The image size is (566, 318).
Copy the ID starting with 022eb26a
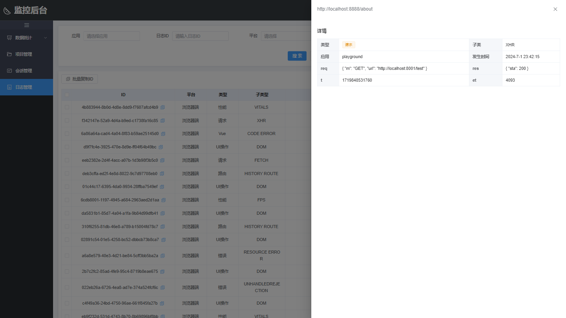coord(163,287)
